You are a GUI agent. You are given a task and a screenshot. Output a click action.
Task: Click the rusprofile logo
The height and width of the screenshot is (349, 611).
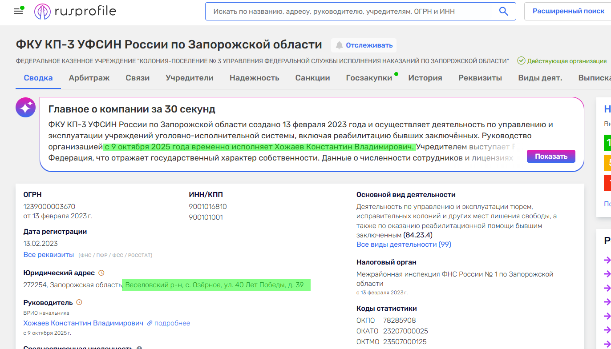tap(75, 11)
